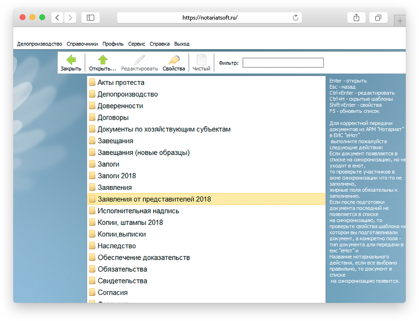Toggle the Safari sidebar button
Screen dimensions: 419x321
click(x=90, y=18)
